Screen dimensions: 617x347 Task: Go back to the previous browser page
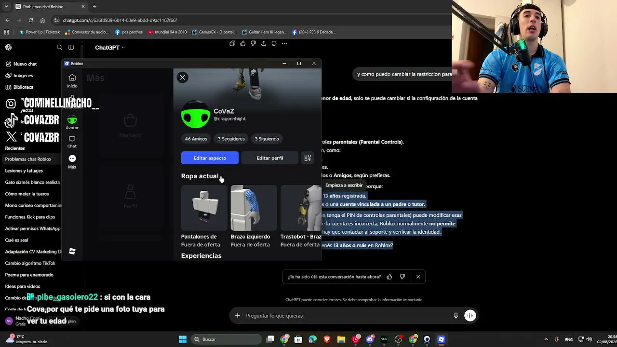7,20
